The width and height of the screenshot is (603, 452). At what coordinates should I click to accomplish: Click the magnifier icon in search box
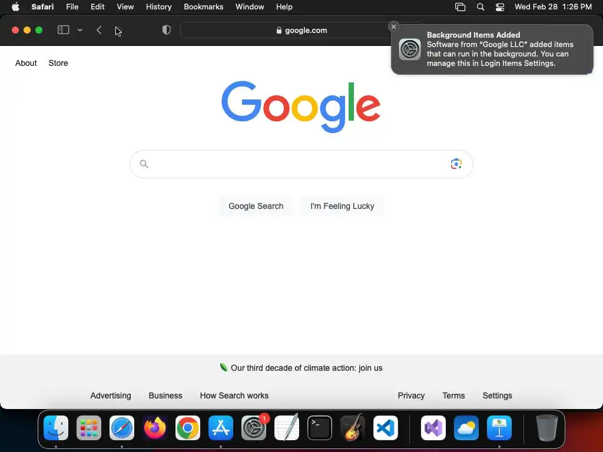[144, 164]
